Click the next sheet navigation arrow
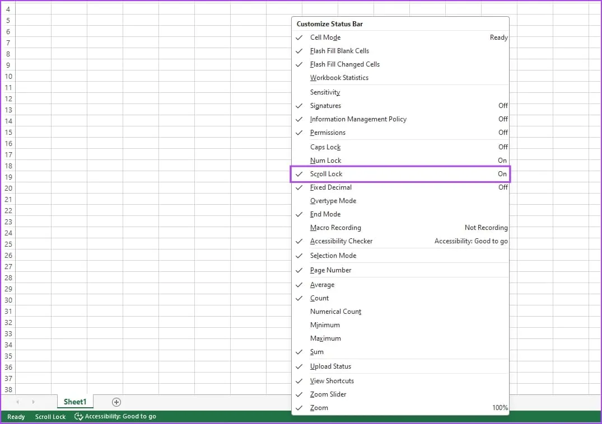The width and height of the screenshot is (602, 424). (33, 402)
